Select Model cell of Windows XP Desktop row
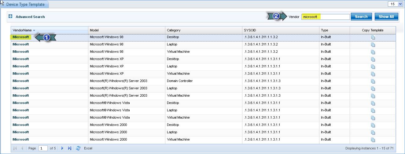The image size is (405, 154). [x=127, y=59]
